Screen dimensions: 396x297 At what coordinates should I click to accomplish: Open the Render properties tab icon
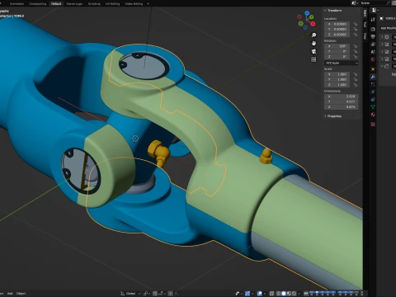tap(373, 29)
